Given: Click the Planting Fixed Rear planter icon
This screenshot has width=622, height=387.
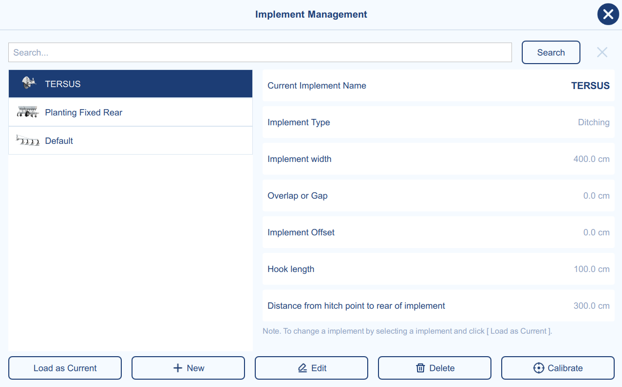Looking at the screenshot, I should [27, 112].
